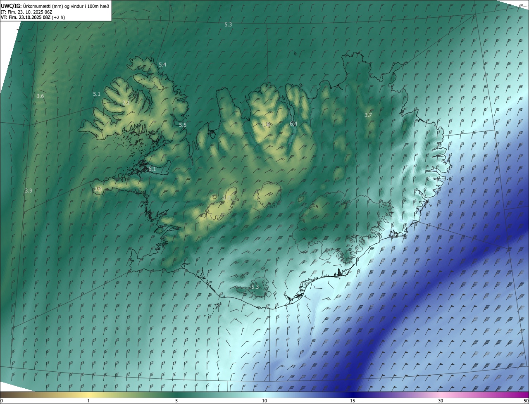
Task: Select the 5.5 value by Húnaflói bay
Action: coord(183,125)
